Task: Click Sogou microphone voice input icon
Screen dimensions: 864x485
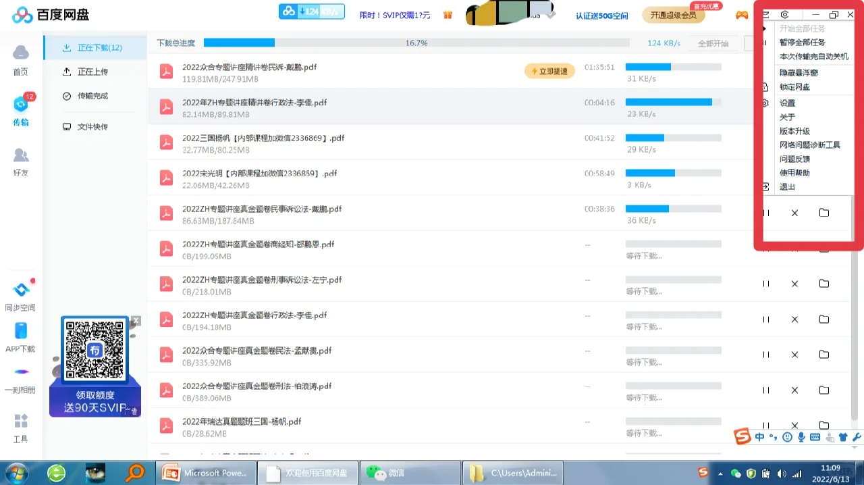Action: [801, 437]
